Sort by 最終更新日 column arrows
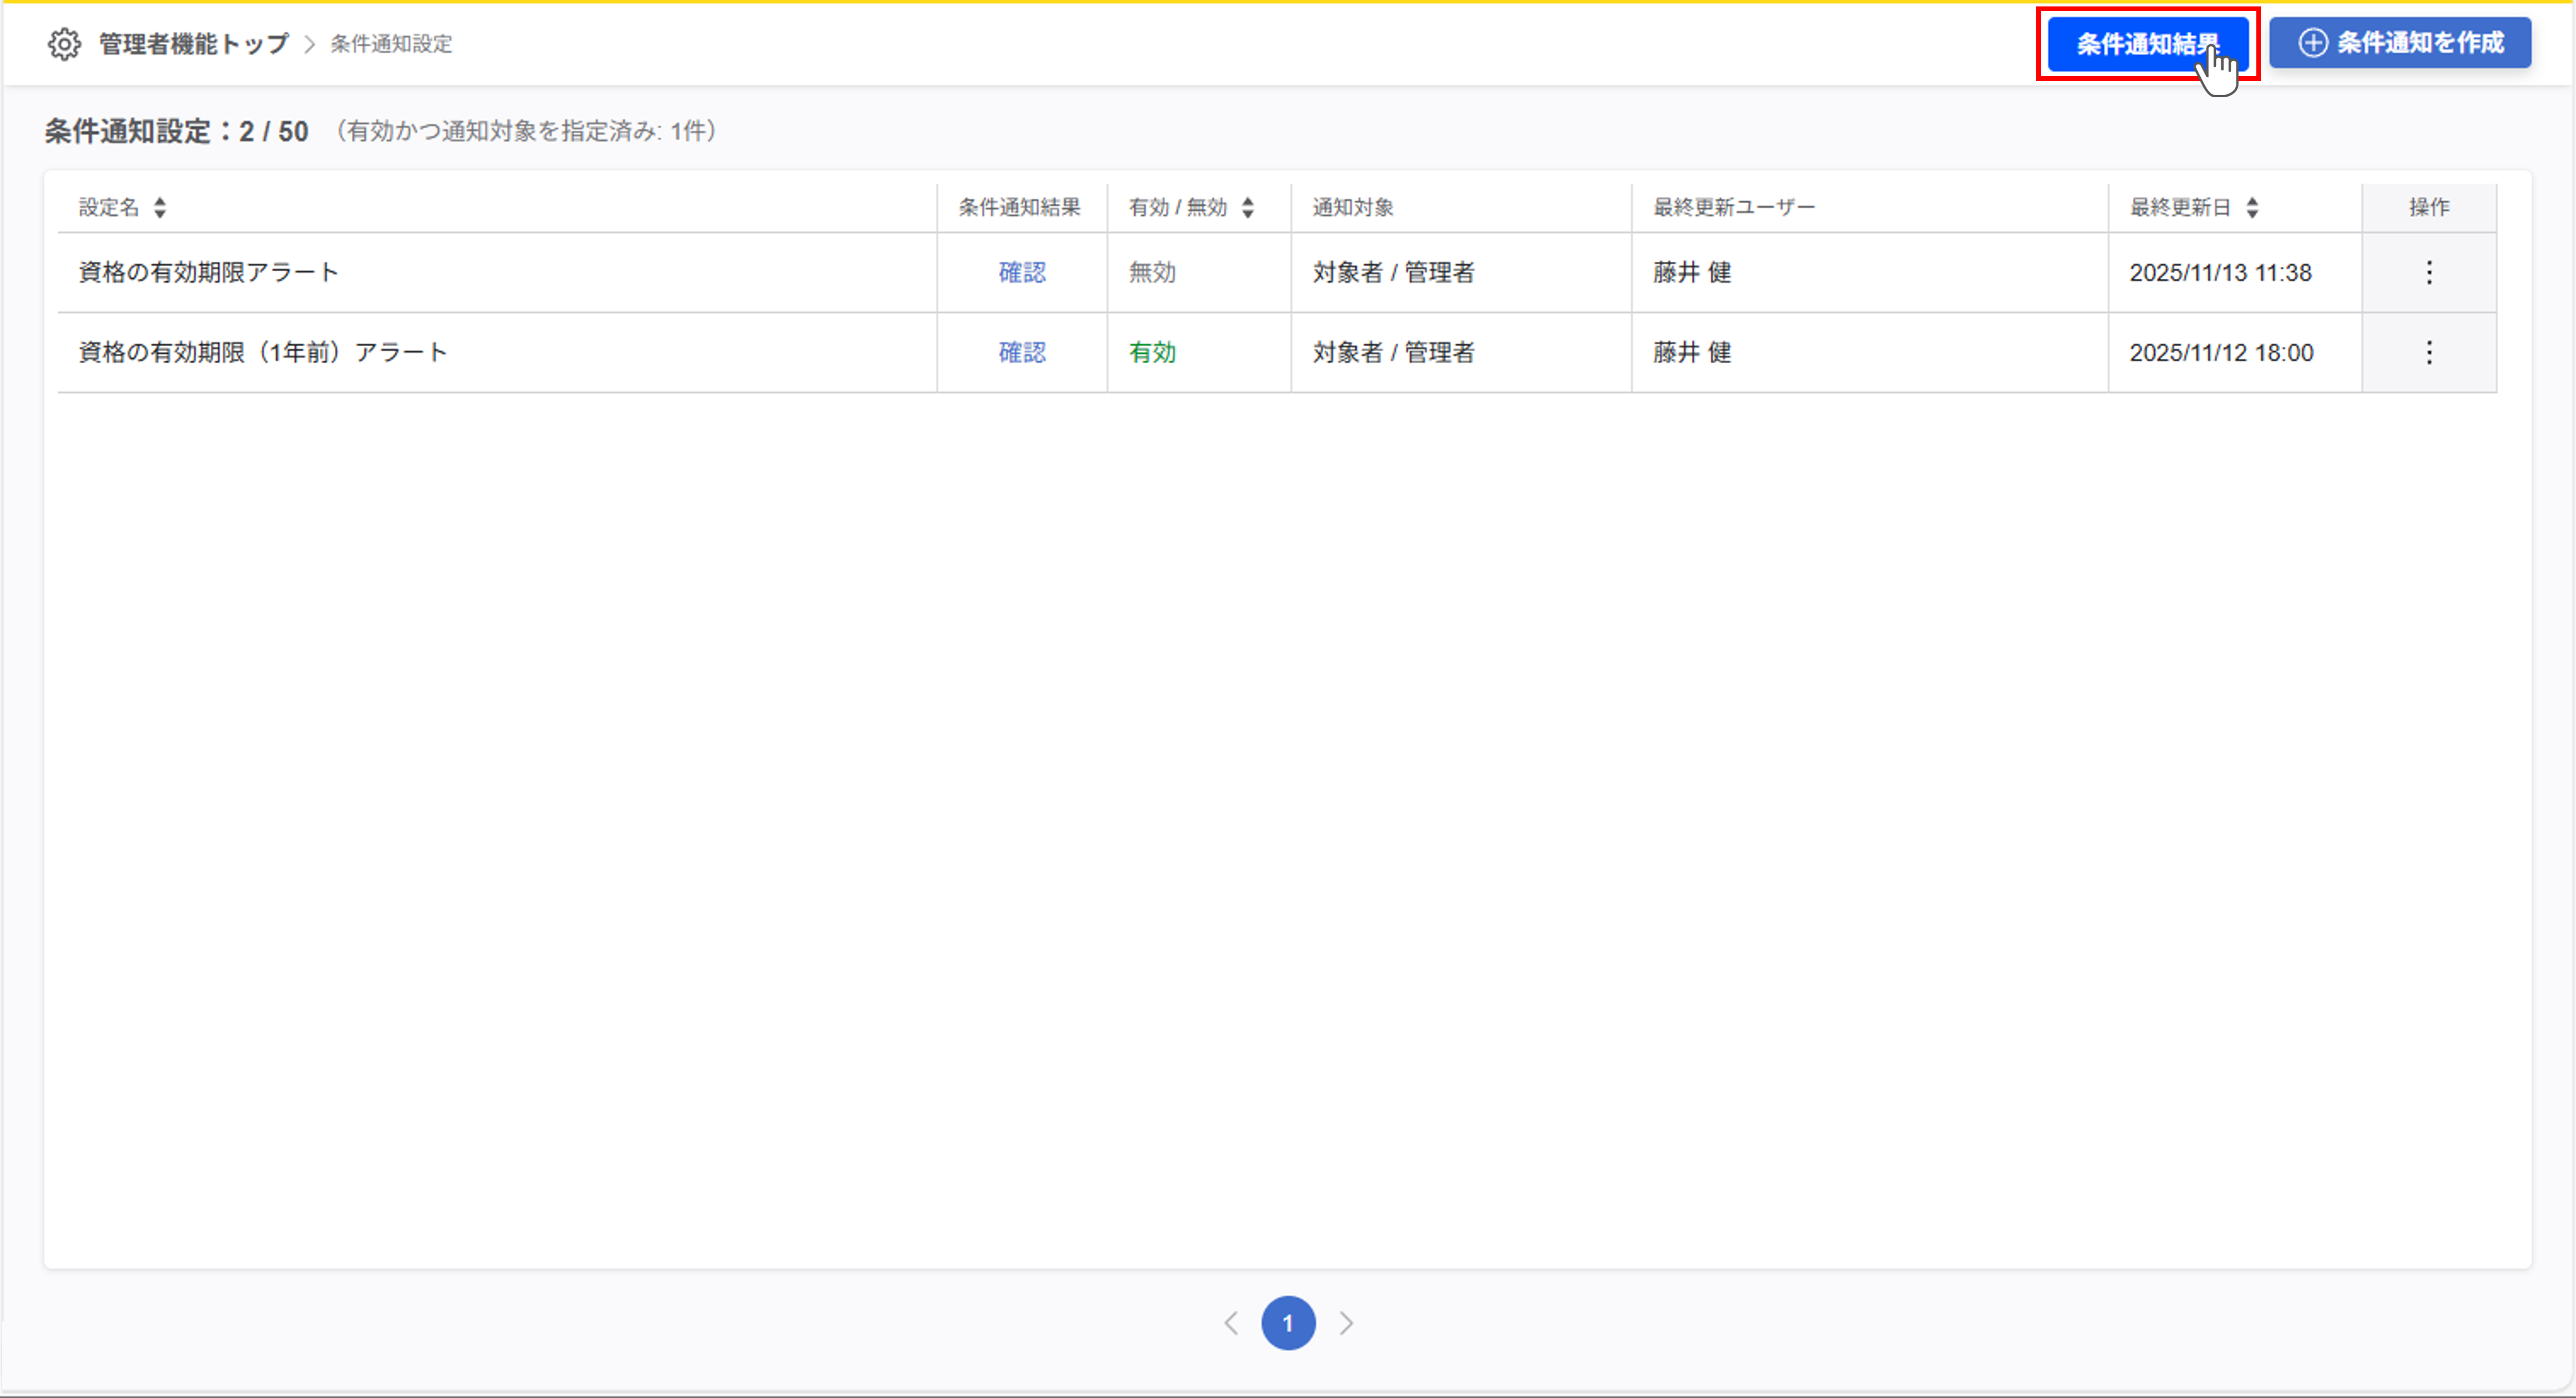This screenshot has height=1398, width=2576. (x=2252, y=207)
